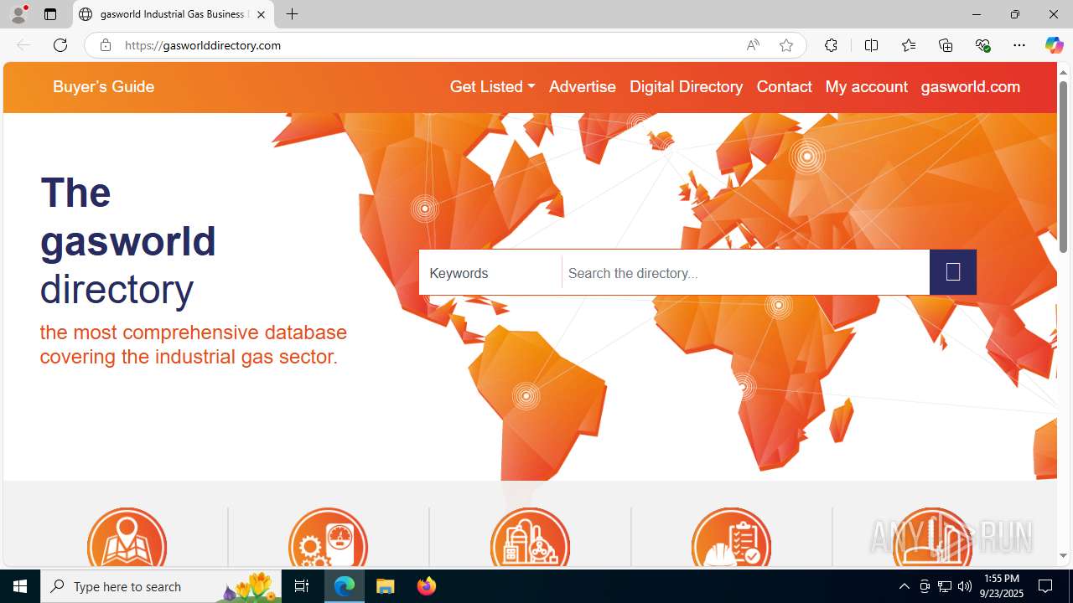View site information lock icon
Screen dimensions: 1073x603
click(106, 45)
